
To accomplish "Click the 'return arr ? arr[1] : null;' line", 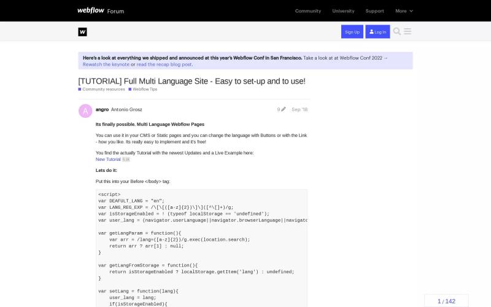I will click(x=146, y=246).
